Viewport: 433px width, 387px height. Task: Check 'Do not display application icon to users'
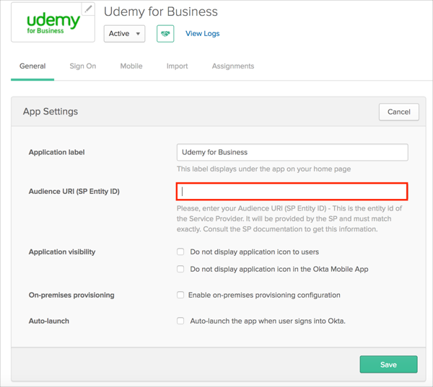pyautogui.click(x=180, y=252)
